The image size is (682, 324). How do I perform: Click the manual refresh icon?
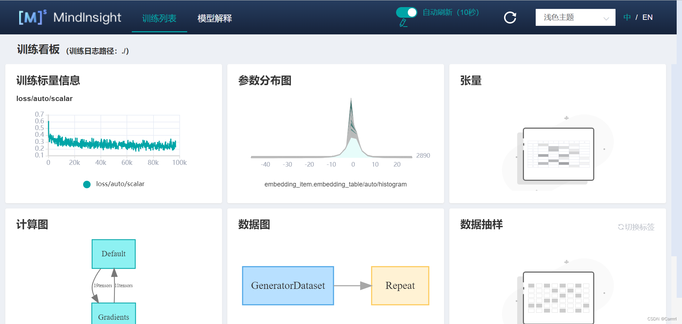tap(510, 17)
